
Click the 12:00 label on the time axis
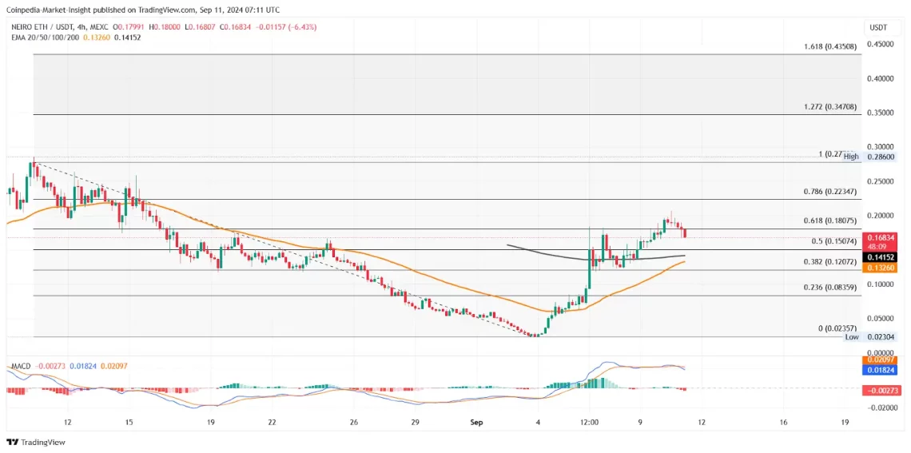[588, 423]
